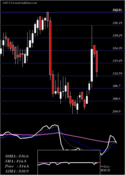Click the last red candle on the right

97,61
